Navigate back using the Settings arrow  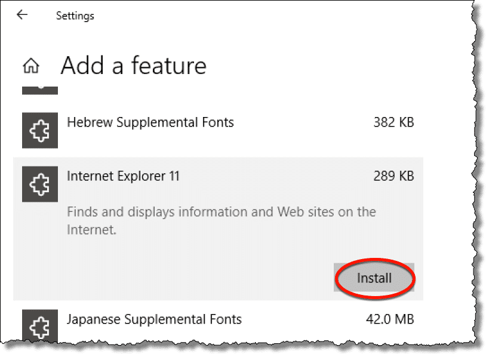coord(23,15)
